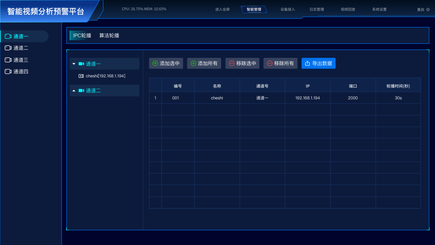Click the red minus icon on 移除所有
Viewport: 435px width, 245px height.
[269, 63]
